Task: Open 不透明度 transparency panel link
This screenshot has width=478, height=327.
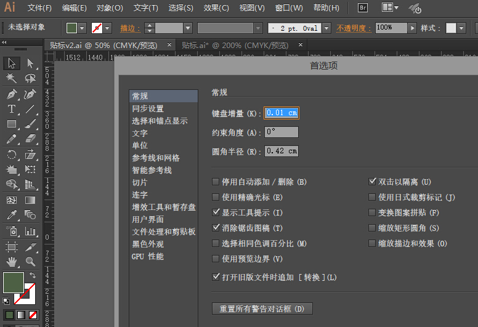Action: pyautogui.click(x=354, y=28)
